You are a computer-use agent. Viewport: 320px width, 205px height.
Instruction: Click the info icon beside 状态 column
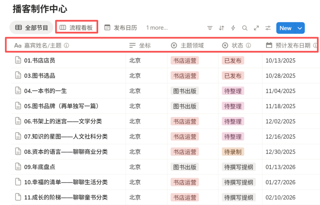coord(248,45)
